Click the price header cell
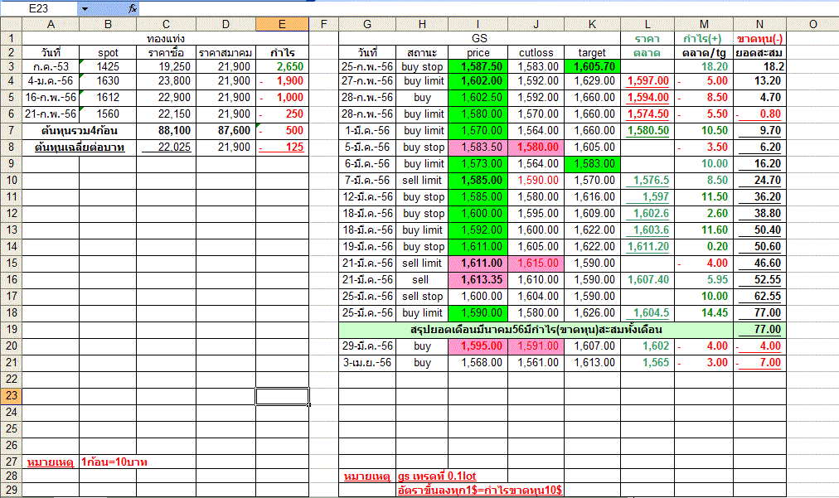839x498 pixels. point(478,52)
